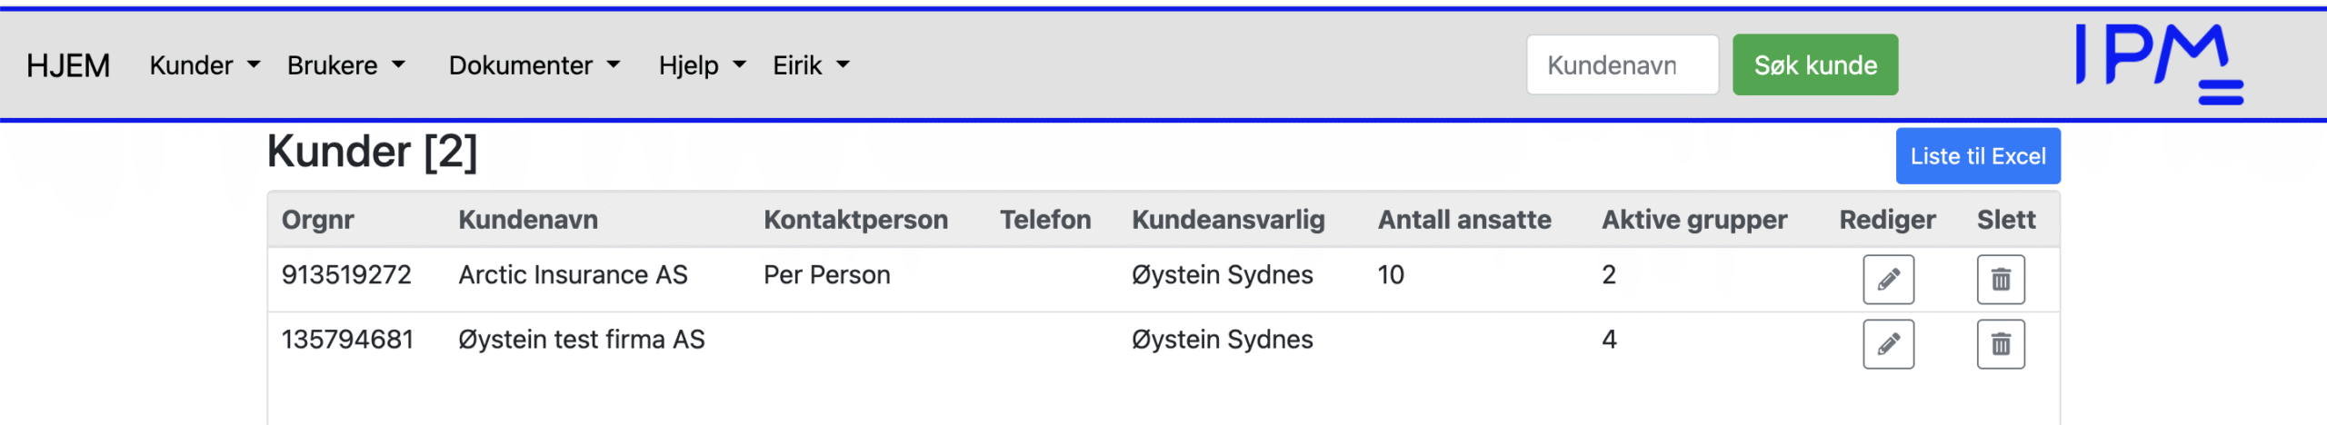Open the Dokumenter dropdown menu

534,65
